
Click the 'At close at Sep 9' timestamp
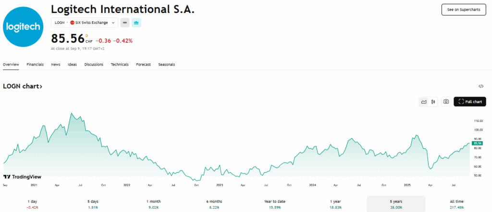(77, 49)
